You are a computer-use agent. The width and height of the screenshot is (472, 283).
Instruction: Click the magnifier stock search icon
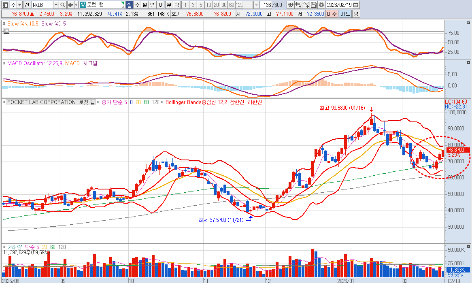63,5
